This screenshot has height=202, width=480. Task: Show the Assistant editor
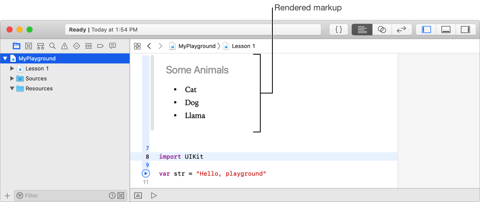[x=382, y=30]
